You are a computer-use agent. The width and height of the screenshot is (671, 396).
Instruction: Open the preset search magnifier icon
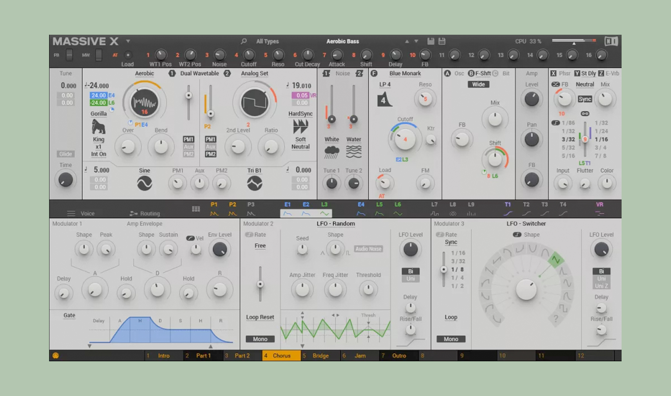(243, 41)
